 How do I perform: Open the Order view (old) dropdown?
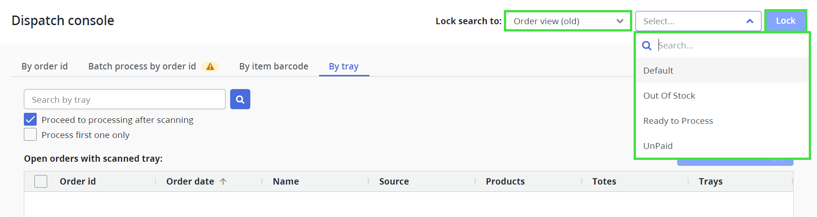point(568,21)
